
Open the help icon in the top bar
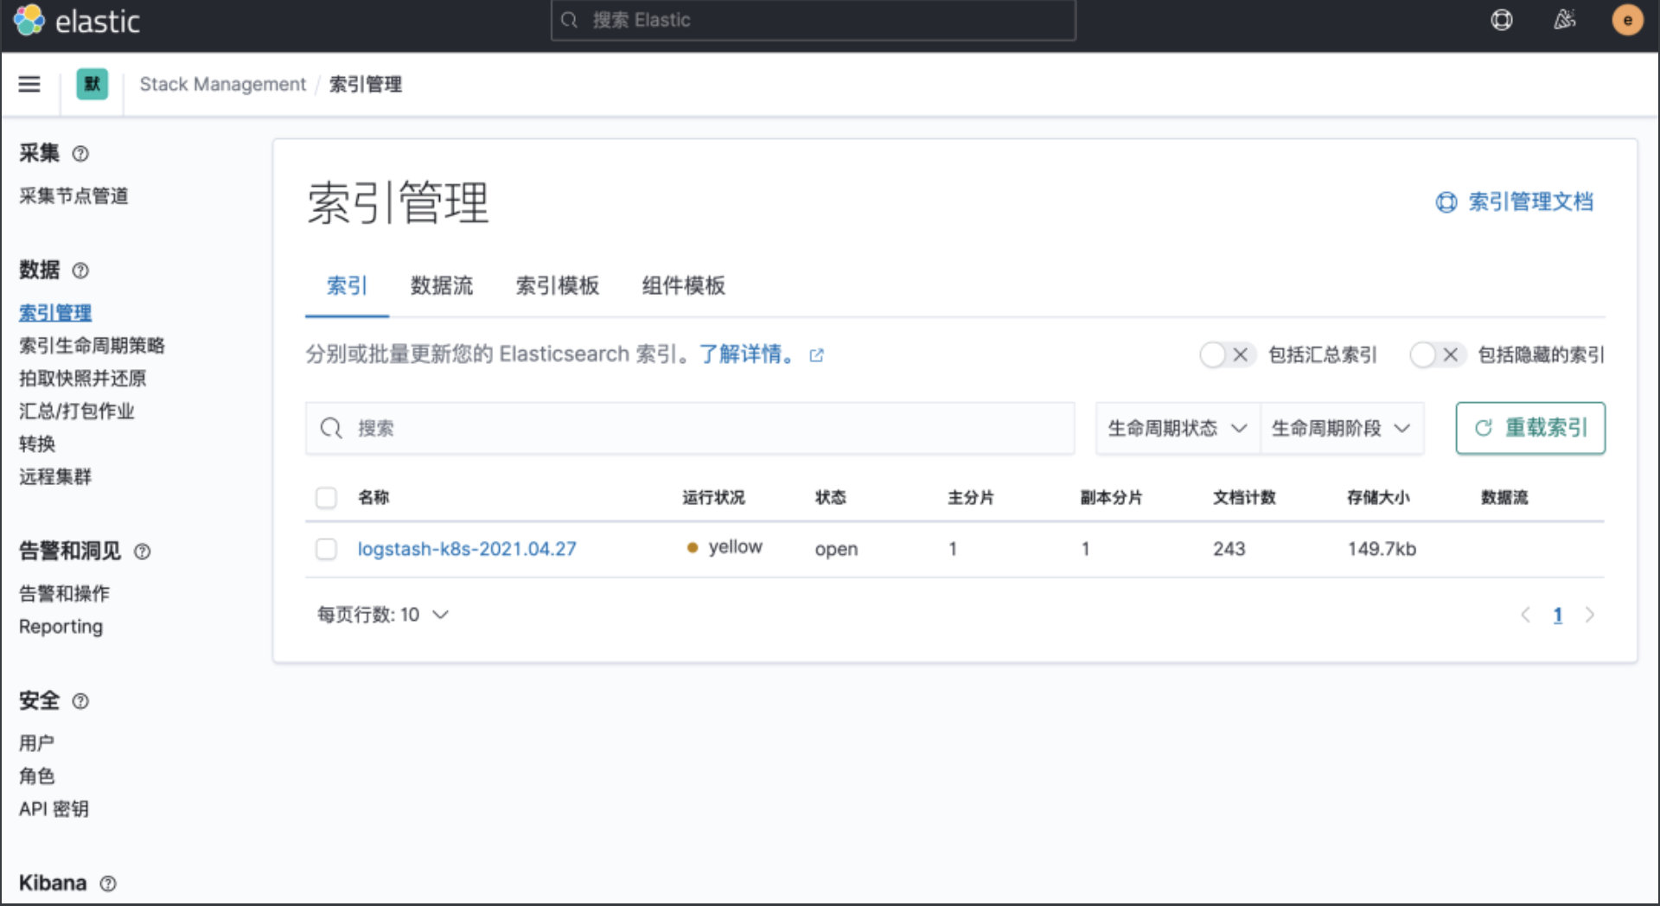pyautogui.click(x=1502, y=20)
